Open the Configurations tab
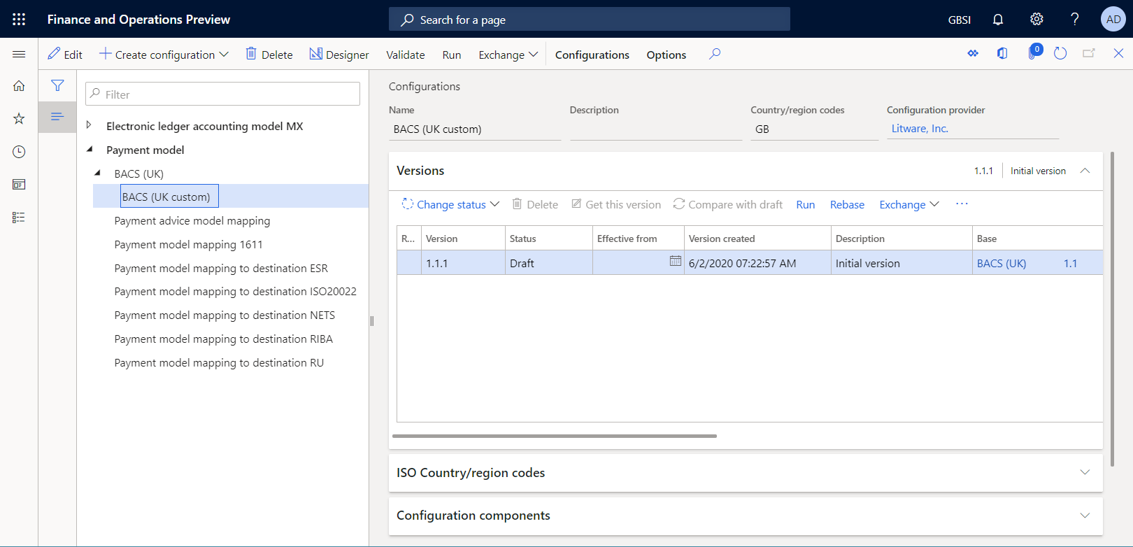The width and height of the screenshot is (1133, 547). (592, 55)
